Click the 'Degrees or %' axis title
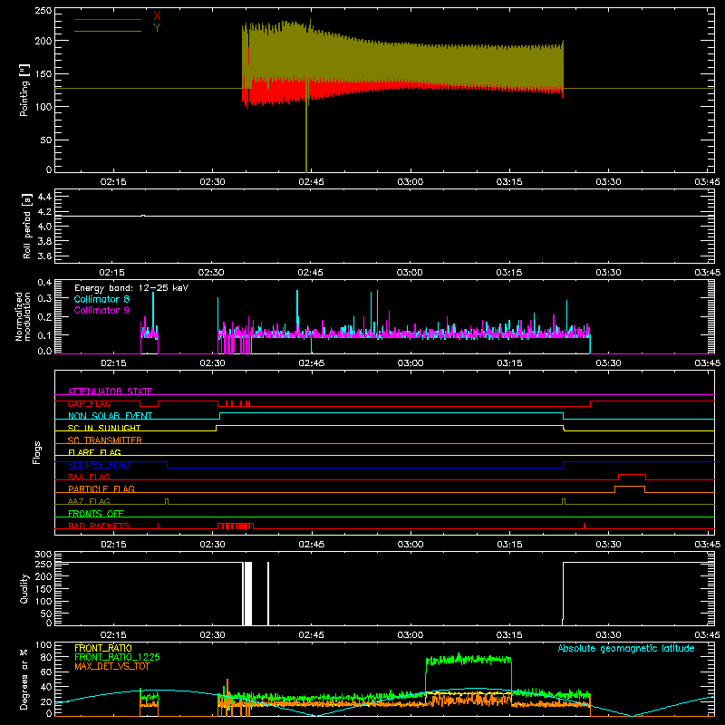 [24, 679]
